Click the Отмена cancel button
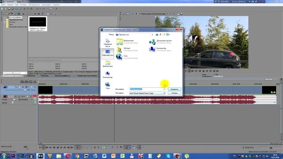 174,93
